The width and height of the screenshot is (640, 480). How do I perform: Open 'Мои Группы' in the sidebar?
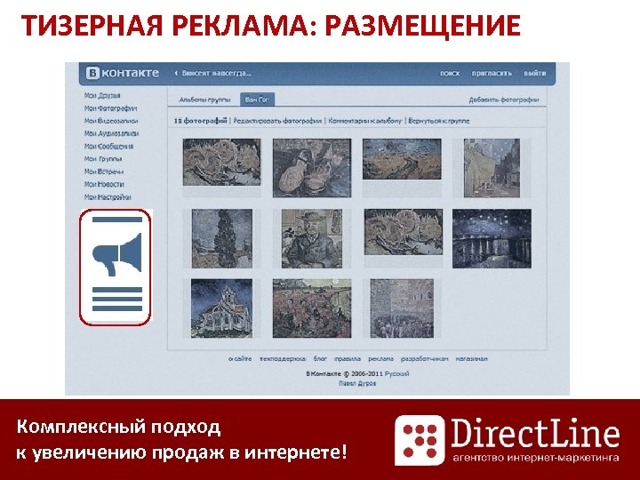pos(103,159)
